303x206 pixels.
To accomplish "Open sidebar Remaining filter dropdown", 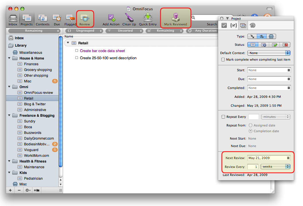I will coord(34,31).
